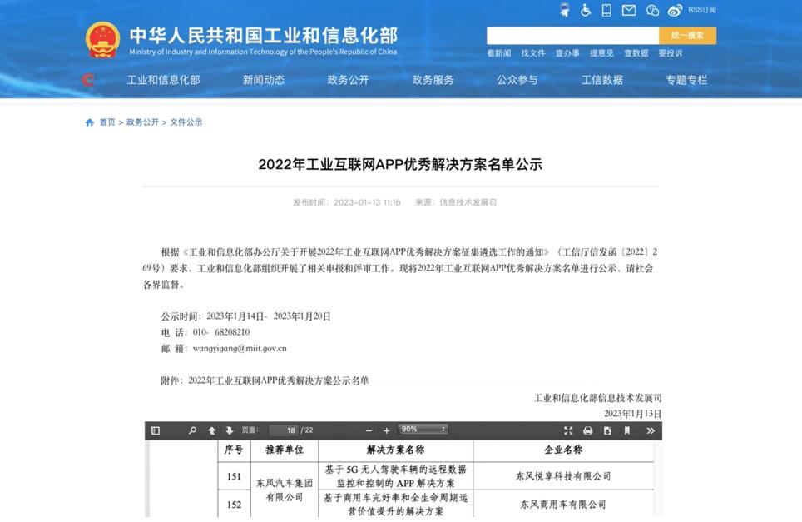Expand the PDF toolbar more tools chevron

coord(651,430)
